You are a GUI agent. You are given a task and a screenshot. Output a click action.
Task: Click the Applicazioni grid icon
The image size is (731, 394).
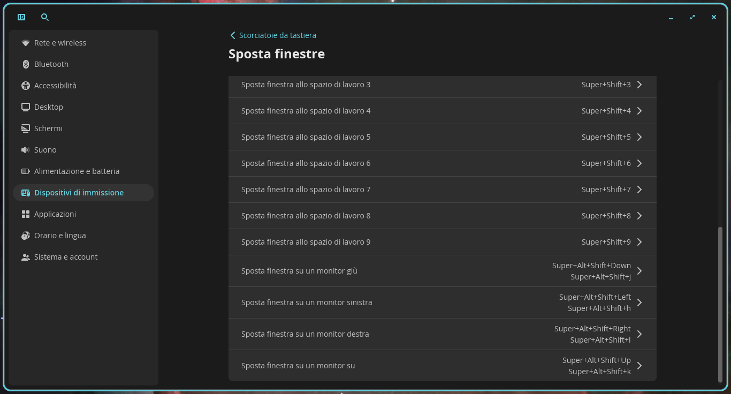click(25, 214)
